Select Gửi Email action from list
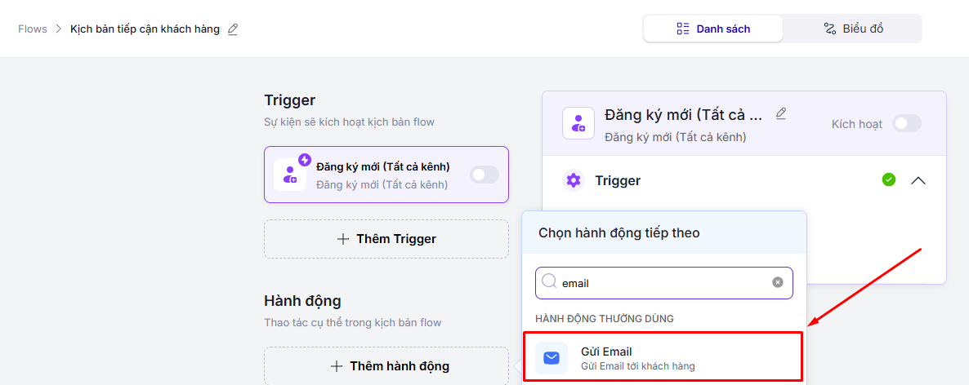The image size is (969, 385). coord(662,358)
